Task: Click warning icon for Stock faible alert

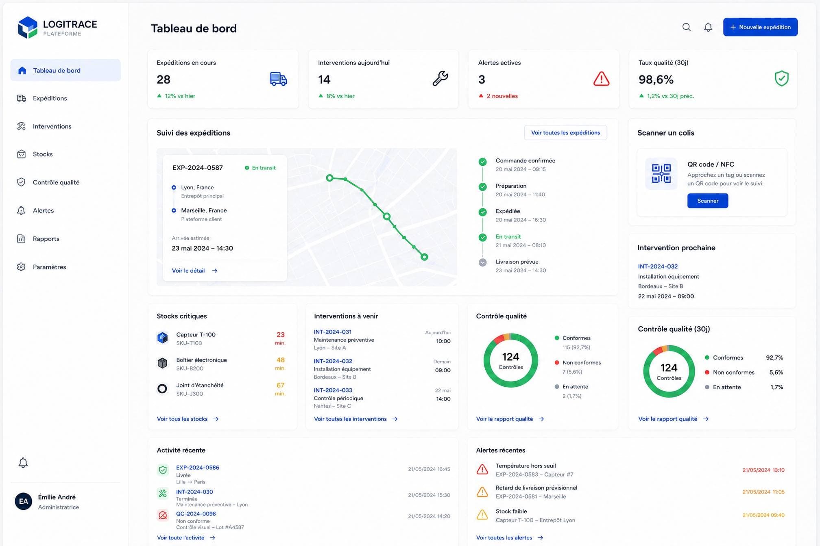Action: tap(482, 515)
